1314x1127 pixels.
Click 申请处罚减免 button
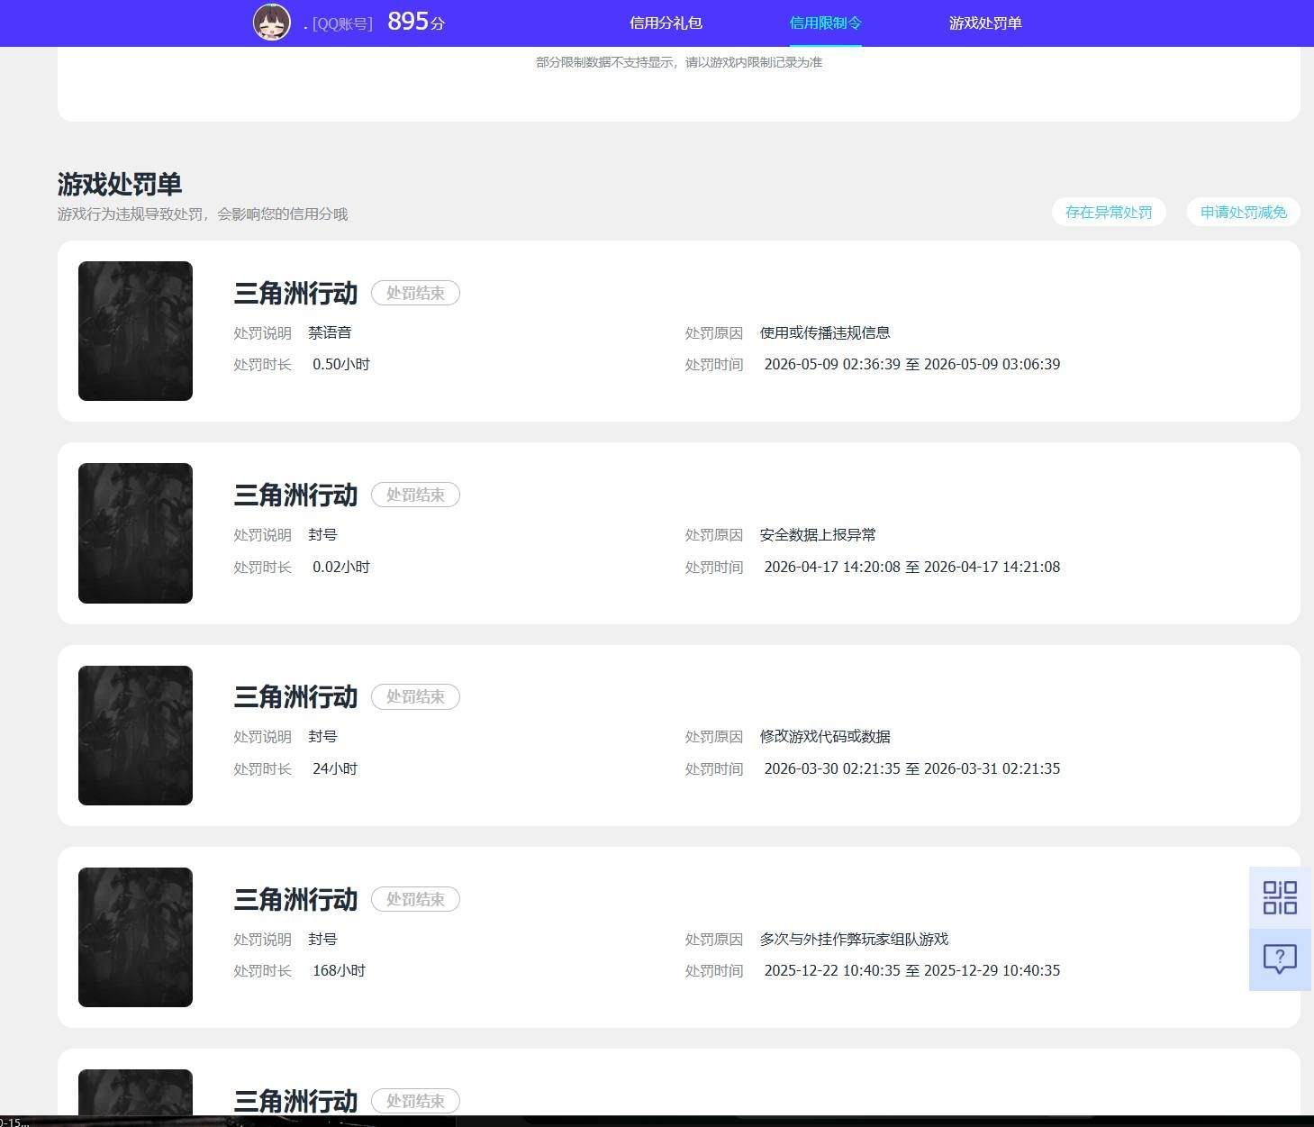pyautogui.click(x=1243, y=212)
